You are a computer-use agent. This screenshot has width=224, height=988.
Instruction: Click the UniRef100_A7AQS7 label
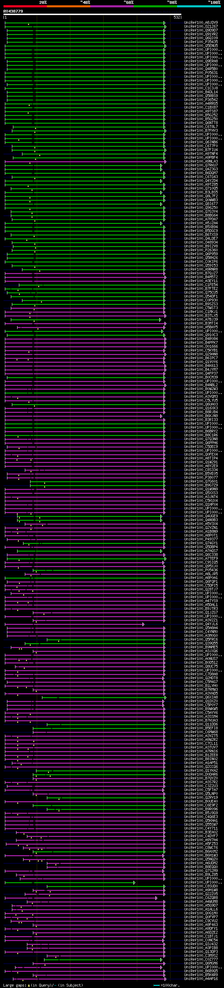pos(201,551)
